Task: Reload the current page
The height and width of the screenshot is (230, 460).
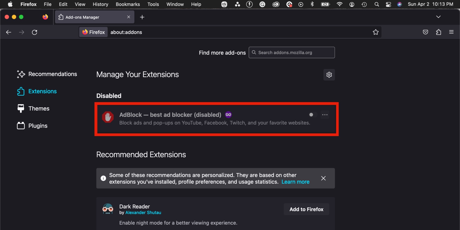Action: tap(34, 32)
